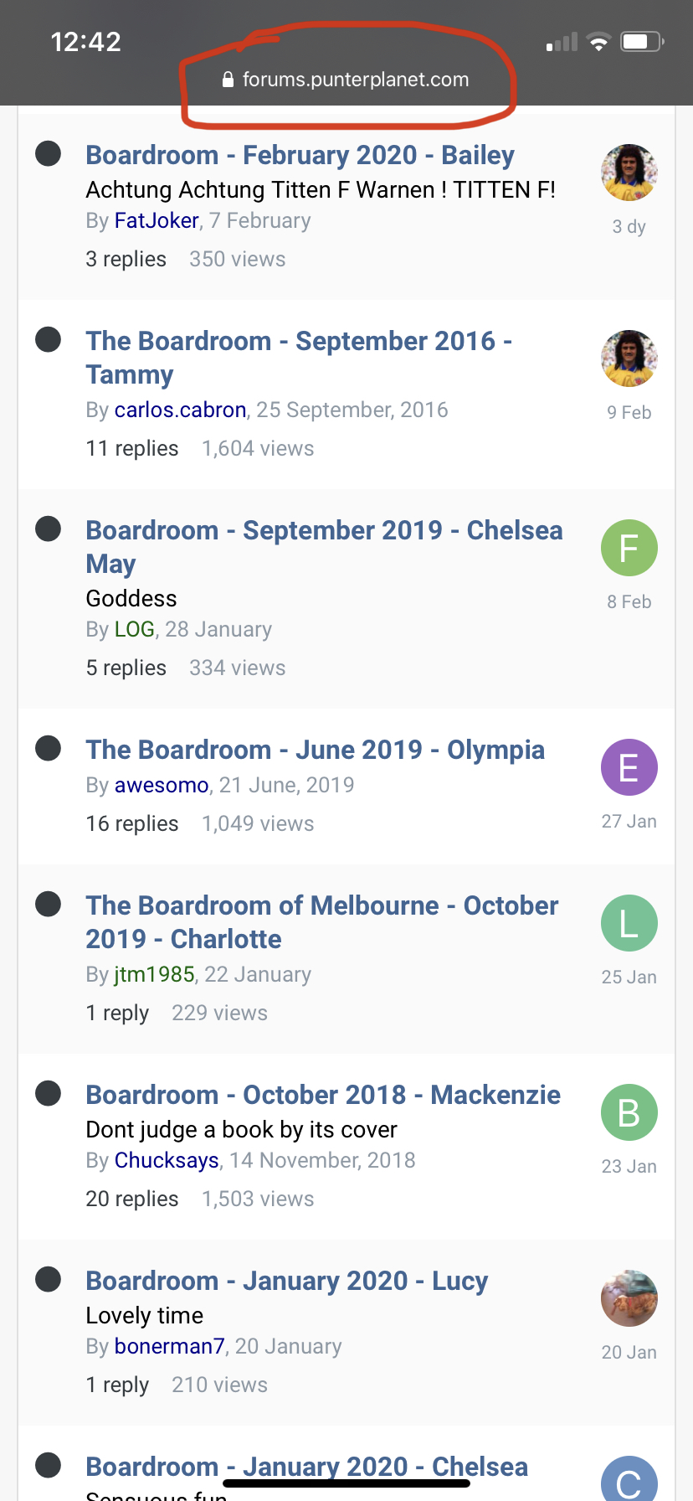Open topic Boardroom - January 2020 - Lucy
The image size is (693, 1501).
click(286, 1281)
